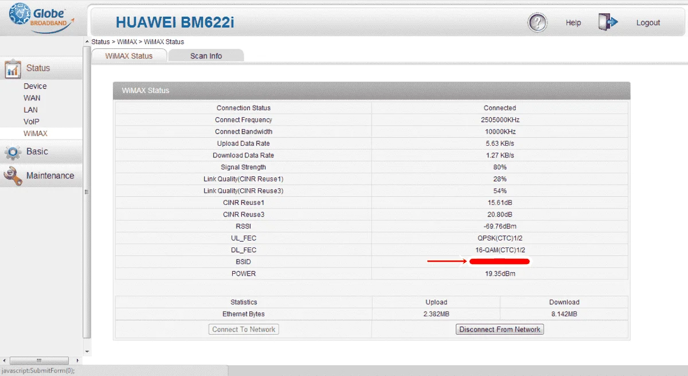Click the Download Data Rate label
The height and width of the screenshot is (376, 688).
[x=244, y=156]
